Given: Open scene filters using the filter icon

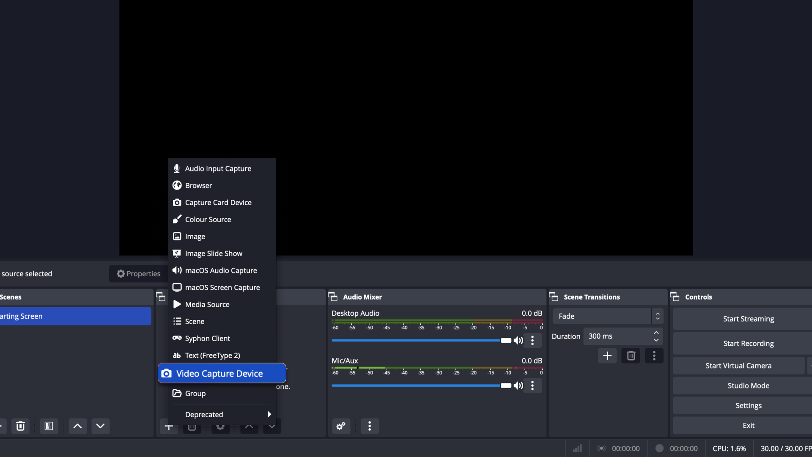Looking at the screenshot, I should pyautogui.click(x=49, y=426).
